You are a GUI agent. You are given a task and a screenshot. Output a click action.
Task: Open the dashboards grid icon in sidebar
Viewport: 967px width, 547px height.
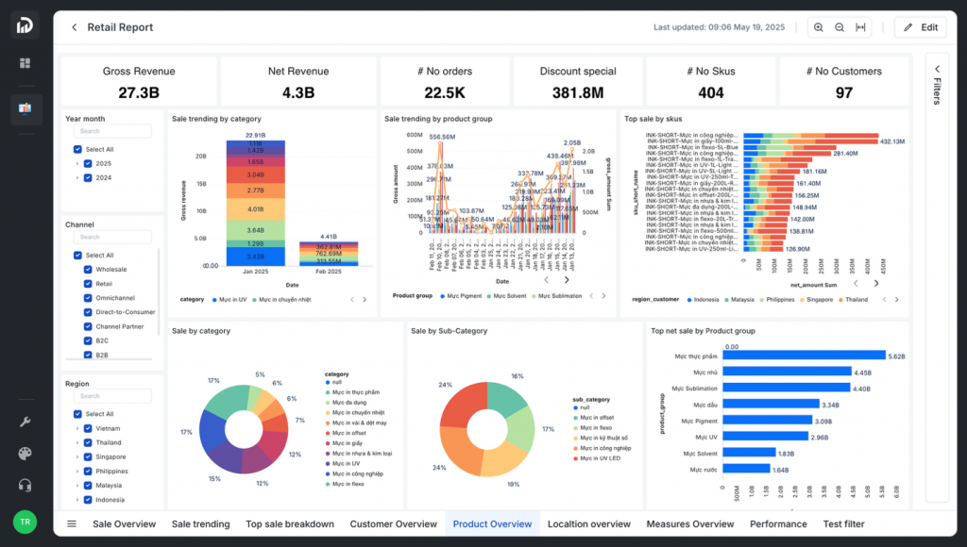25,63
